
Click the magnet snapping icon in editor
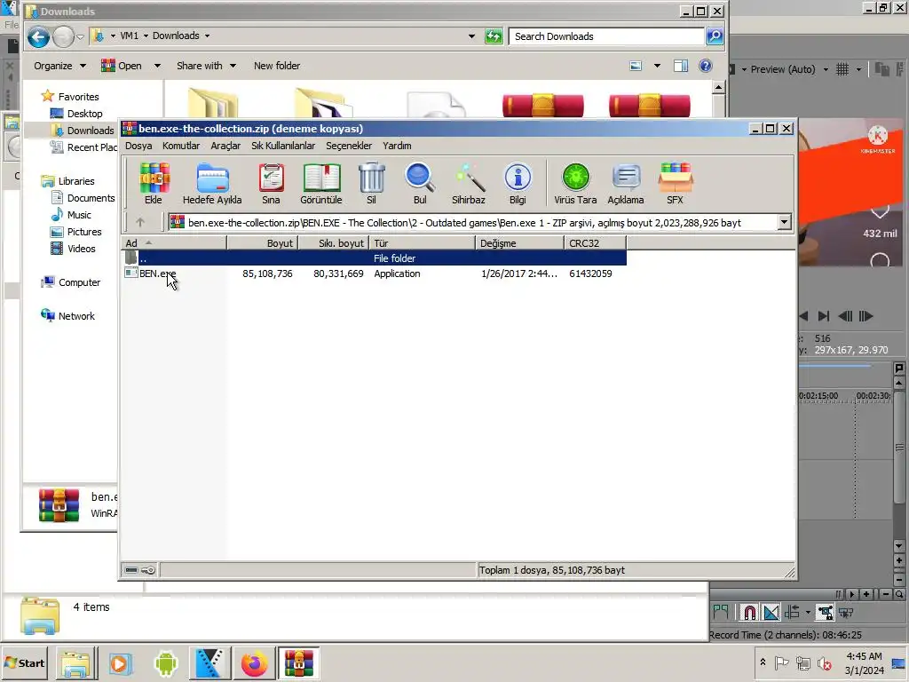click(749, 613)
